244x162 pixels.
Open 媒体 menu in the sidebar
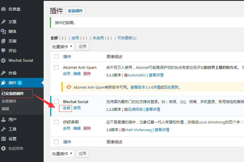12,31
